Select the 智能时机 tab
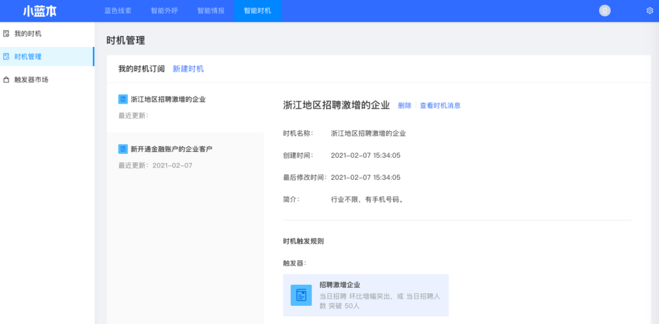 click(257, 11)
